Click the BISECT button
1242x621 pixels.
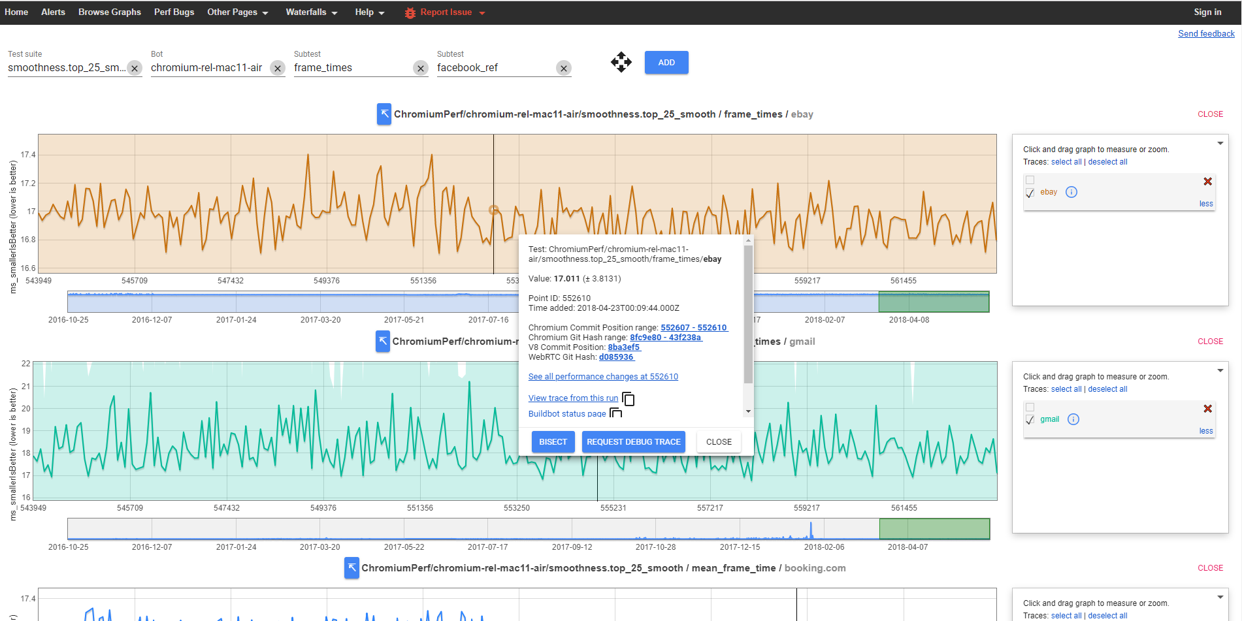point(553,442)
